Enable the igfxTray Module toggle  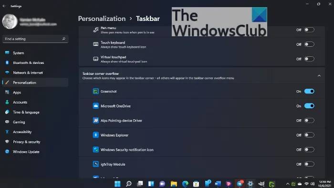click(309, 164)
